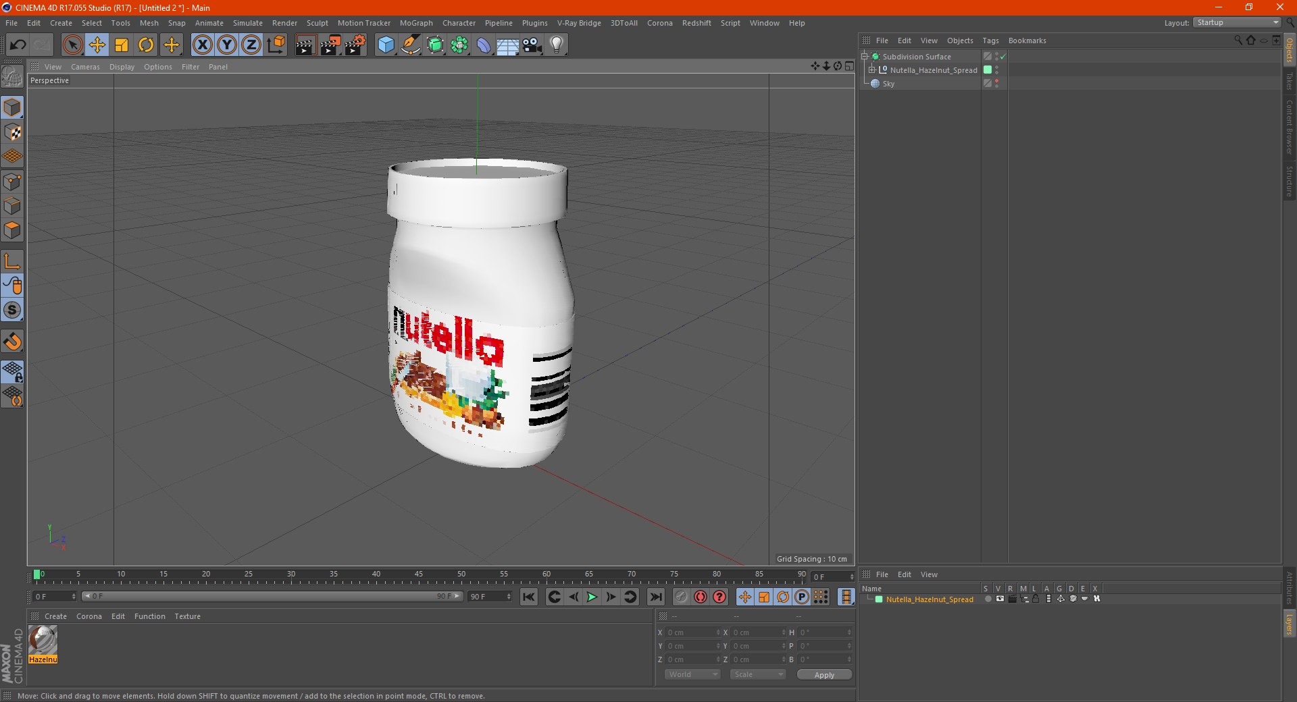Add a Camera object
Image resolution: width=1297 pixels, height=702 pixels.
pos(532,45)
